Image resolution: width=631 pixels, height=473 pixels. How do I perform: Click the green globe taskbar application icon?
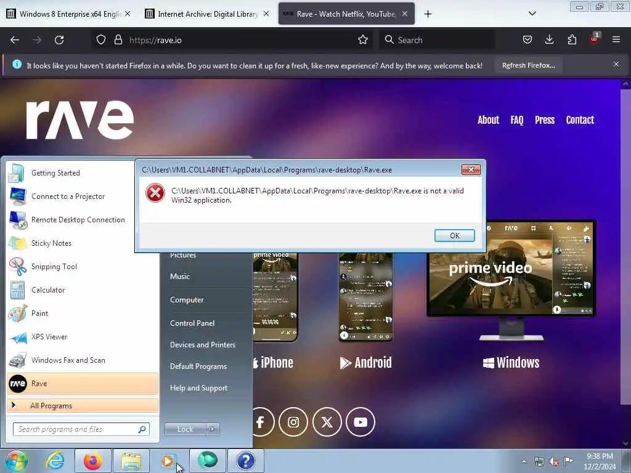207,461
